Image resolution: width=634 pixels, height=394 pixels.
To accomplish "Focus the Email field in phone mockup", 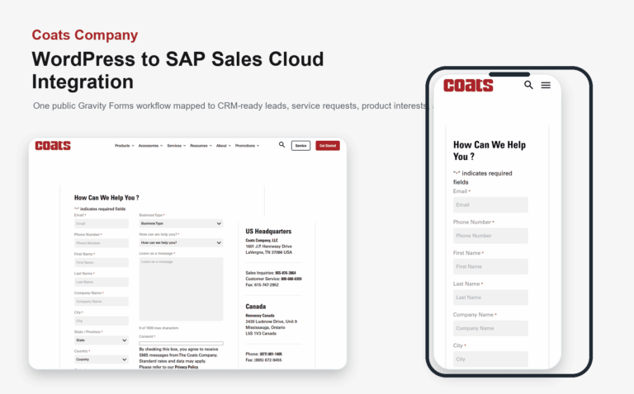I will click(x=490, y=204).
